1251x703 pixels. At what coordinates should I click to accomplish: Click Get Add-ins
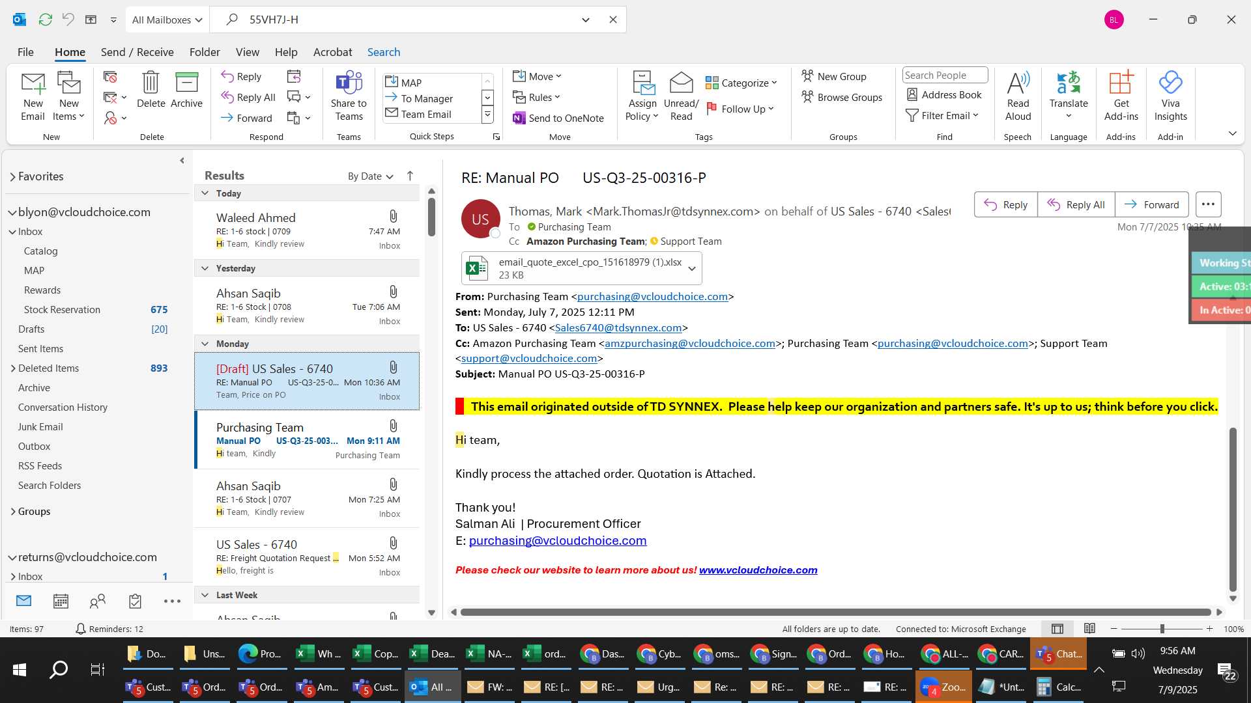coord(1121,96)
